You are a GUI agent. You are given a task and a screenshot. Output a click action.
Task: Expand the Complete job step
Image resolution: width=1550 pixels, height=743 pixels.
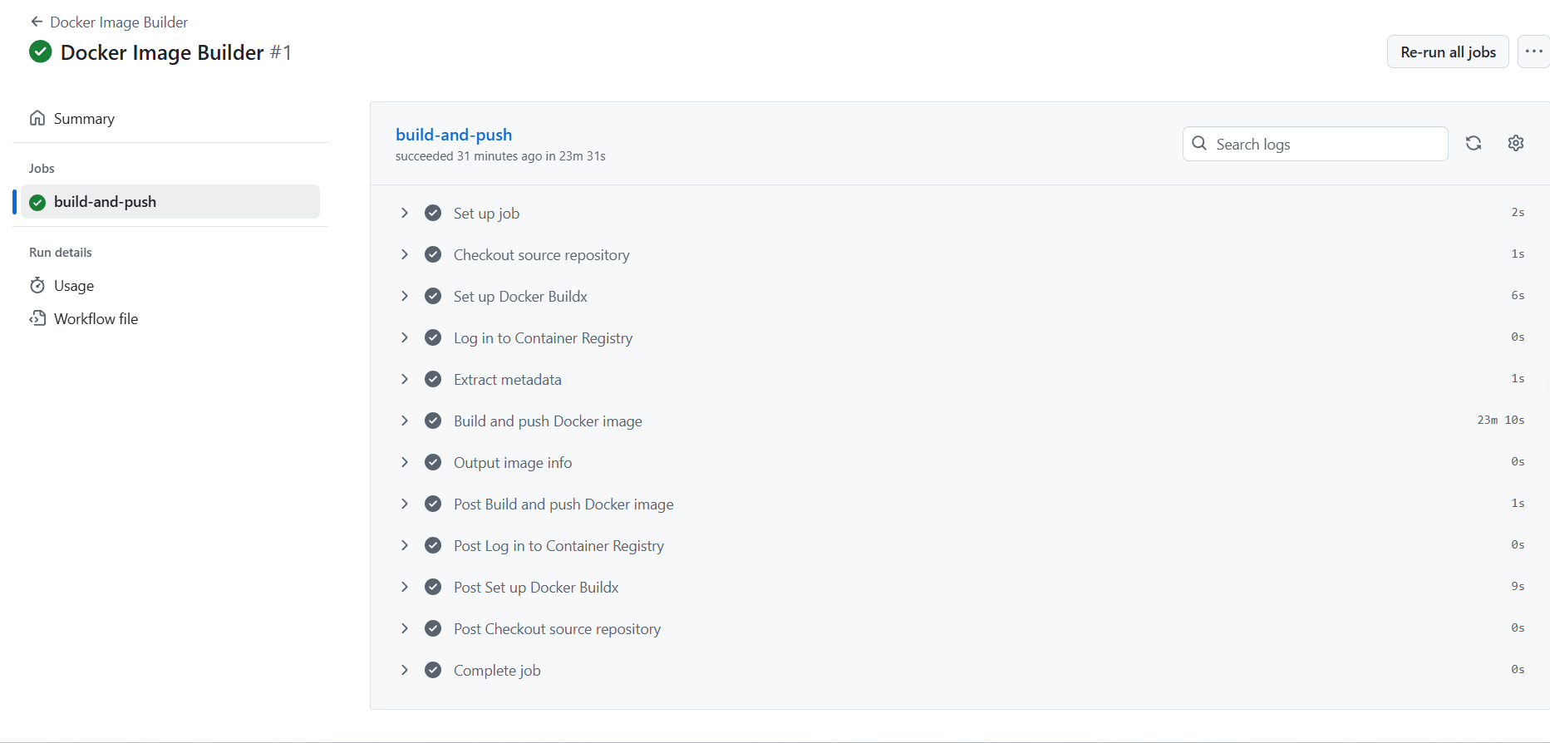coord(405,670)
